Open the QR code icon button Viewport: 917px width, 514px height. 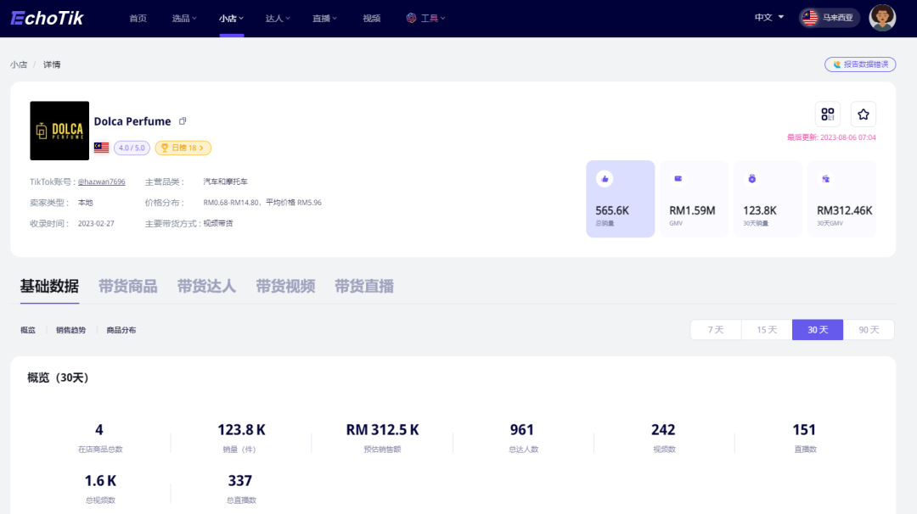(828, 114)
